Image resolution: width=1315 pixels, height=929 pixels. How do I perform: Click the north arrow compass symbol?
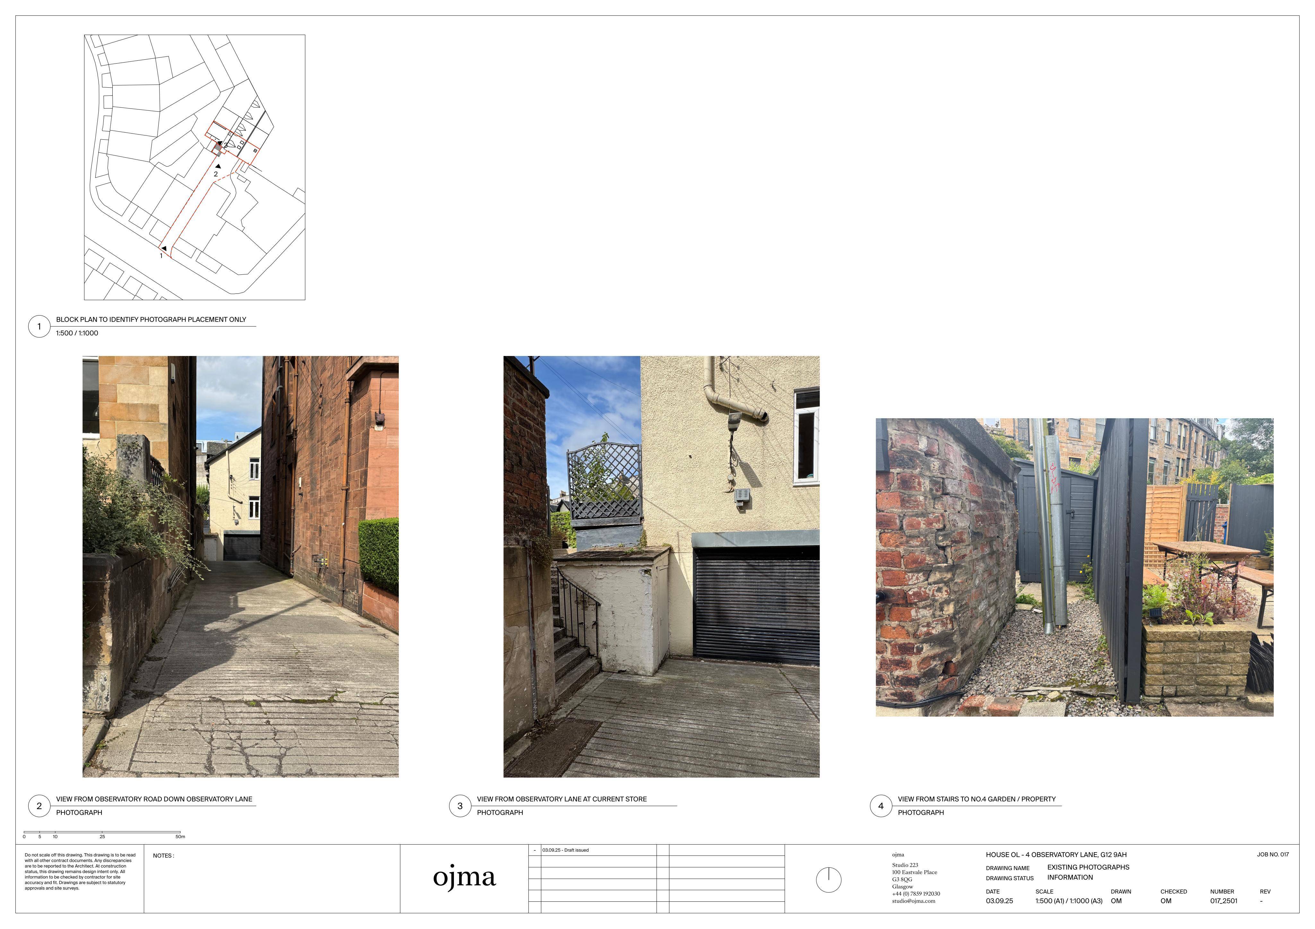828,880
